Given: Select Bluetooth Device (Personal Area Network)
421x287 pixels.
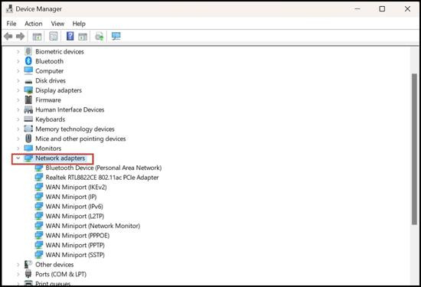Looking at the screenshot, I should click(x=103, y=168).
